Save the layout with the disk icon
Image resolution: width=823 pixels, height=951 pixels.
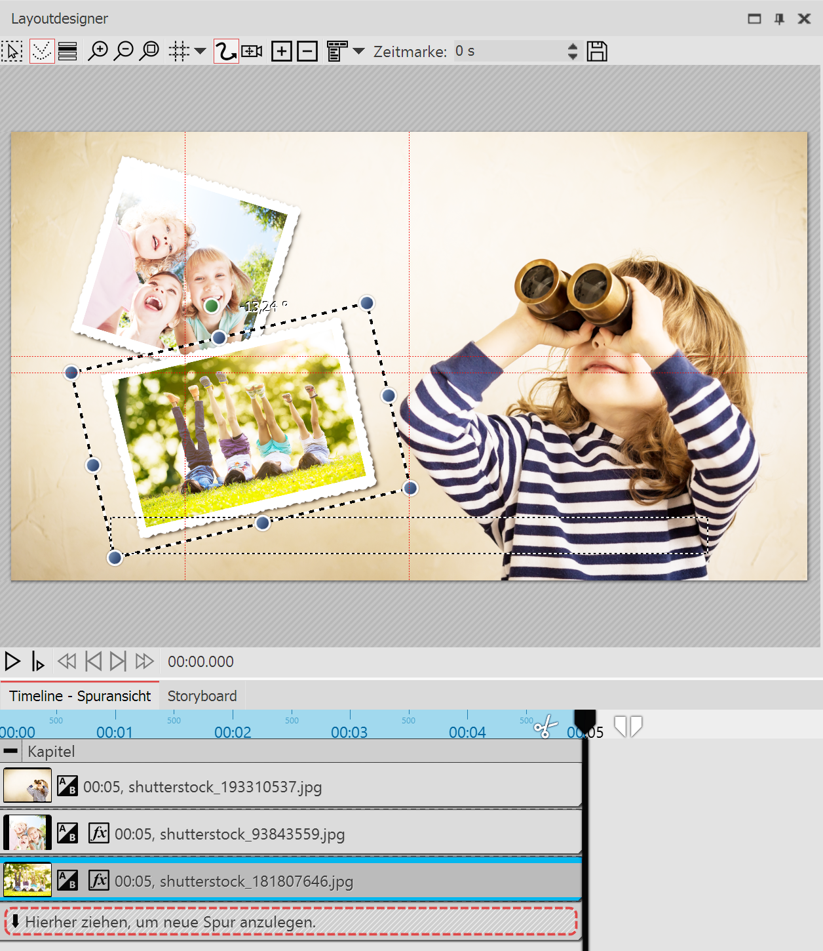(597, 51)
